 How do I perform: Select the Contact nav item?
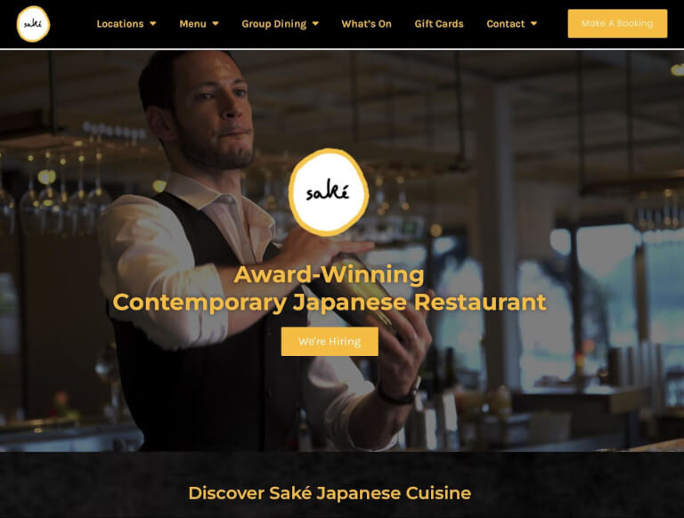[506, 24]
